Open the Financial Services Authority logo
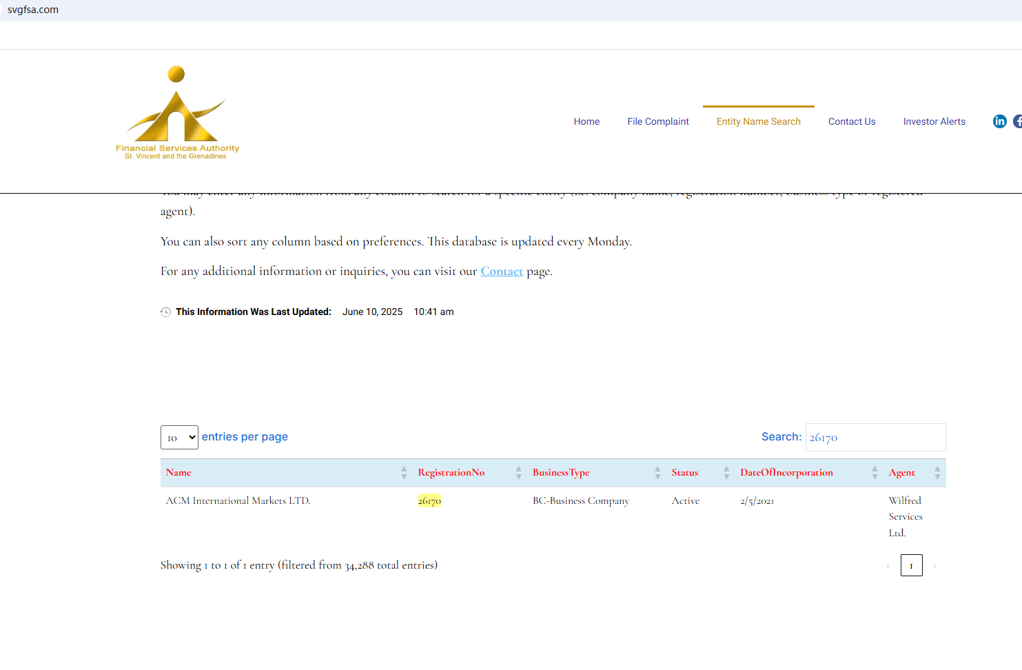The height and width of the screenshot is (670, 1022). [177, 112]
